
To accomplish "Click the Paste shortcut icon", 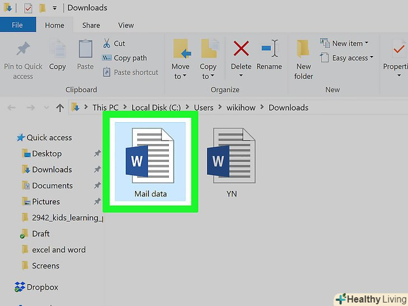I will click(106, 72).
